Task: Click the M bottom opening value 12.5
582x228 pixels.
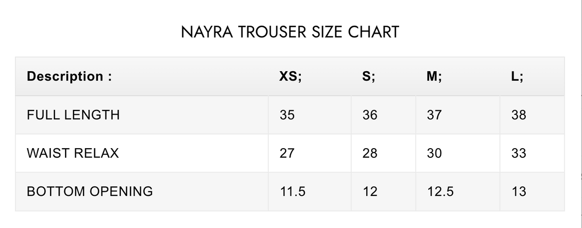Action: tap(440, 192)
